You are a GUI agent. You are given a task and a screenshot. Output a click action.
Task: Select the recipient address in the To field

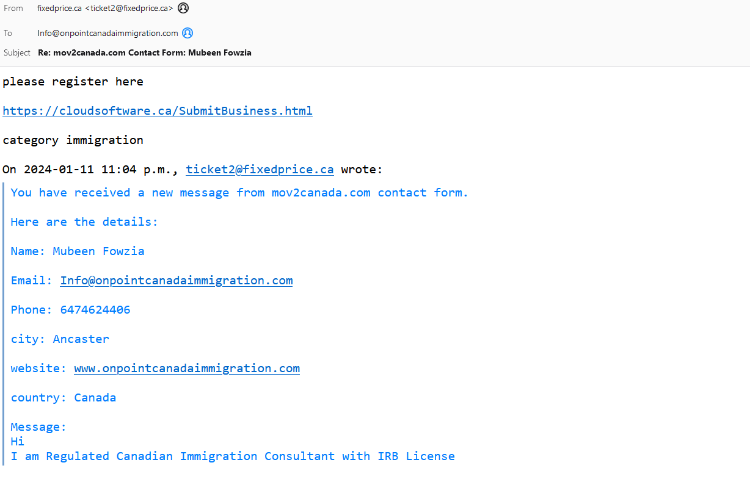click(x=107, y=33)
